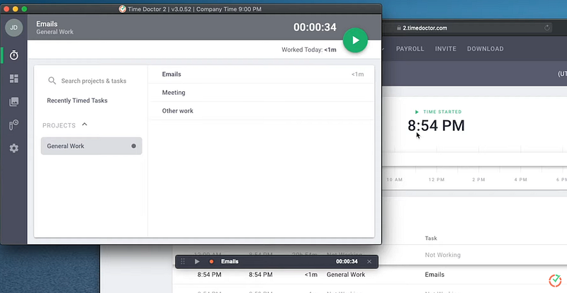Click the 00:00:34 counter in mini widget
The height and width of the screenshot is (293, 567).
347,262
